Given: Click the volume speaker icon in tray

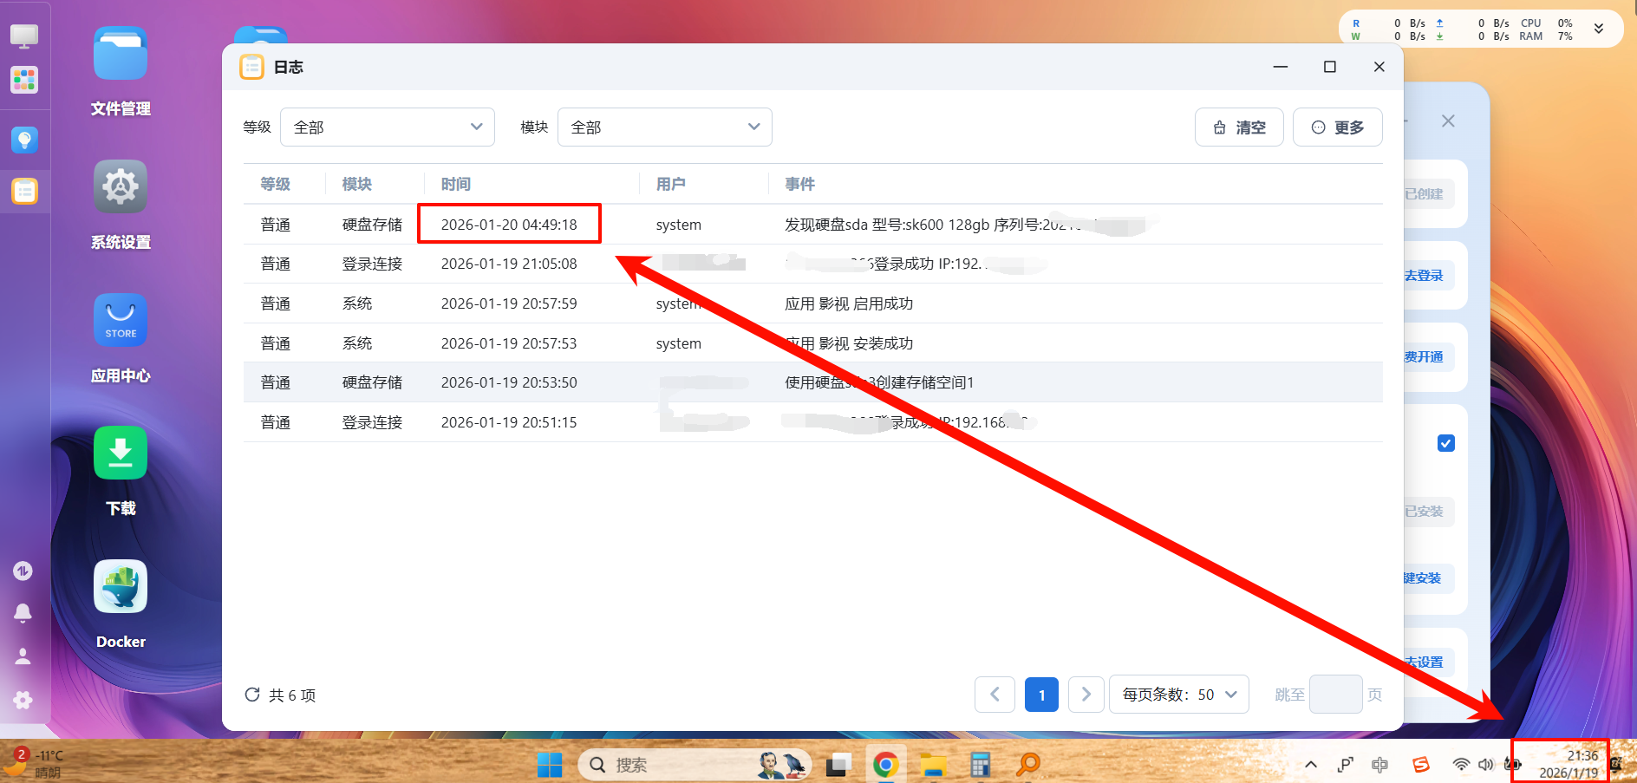Looking at the screenshot, I should pyautogui.click(x=1486, y=765).
